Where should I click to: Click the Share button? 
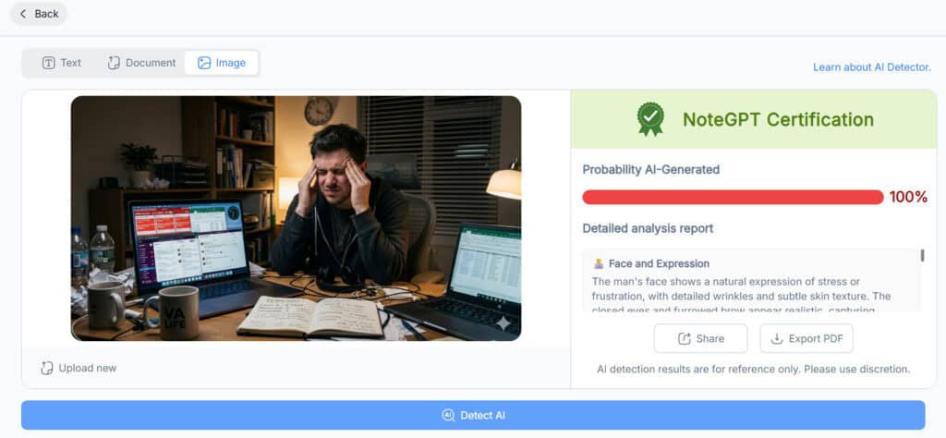point(700,338)
